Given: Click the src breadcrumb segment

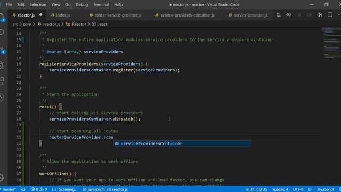Looking at the screenshot, I should point(15,24).
